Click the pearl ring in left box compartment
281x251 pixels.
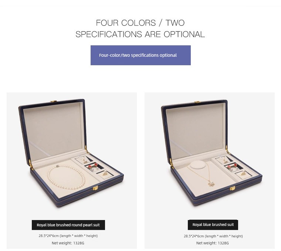click(x=105, y=173)
